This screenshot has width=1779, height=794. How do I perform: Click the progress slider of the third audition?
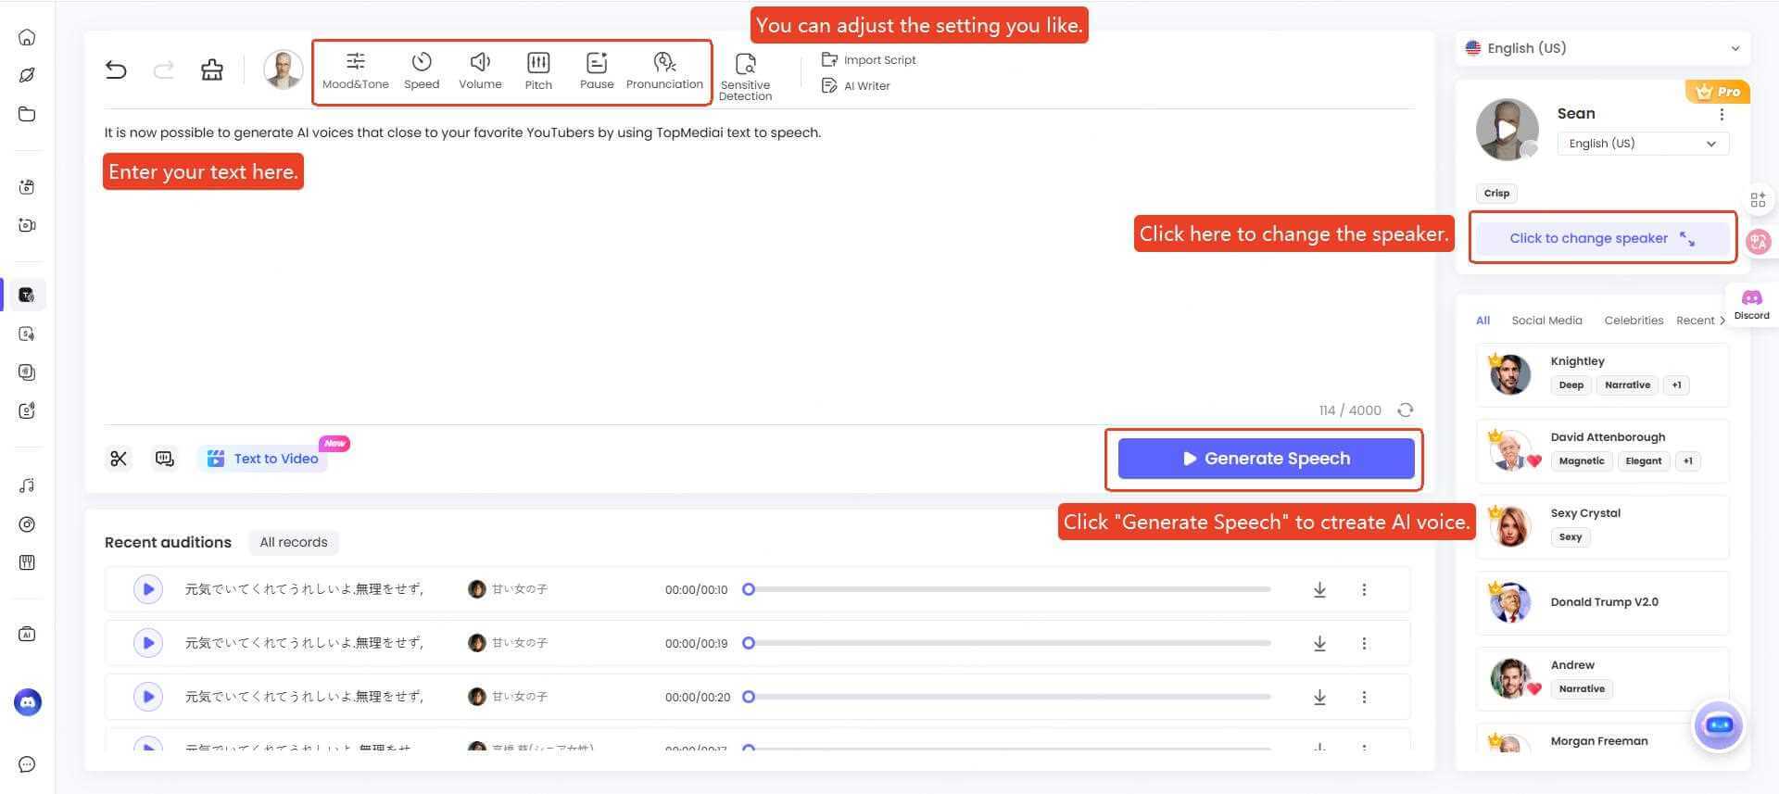[x=1008, y=697]
